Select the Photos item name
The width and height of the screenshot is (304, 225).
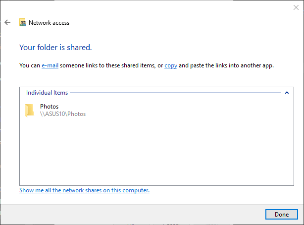coord(49,107)
